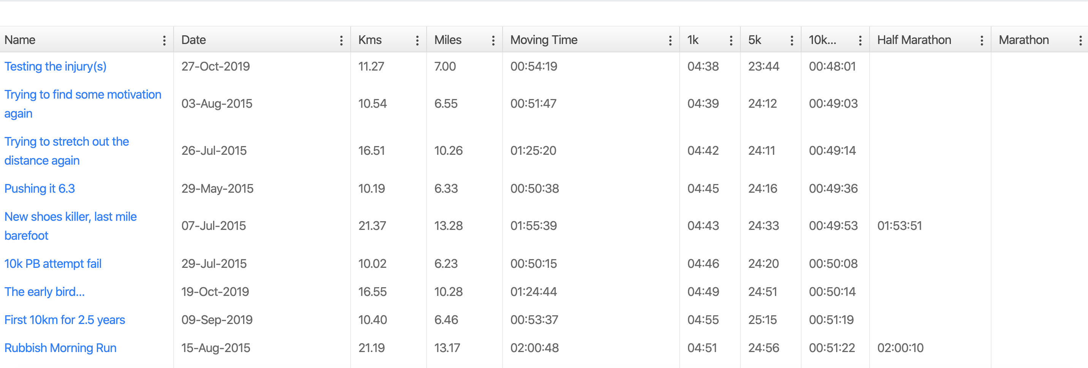
Task: Open the Name column options menu
Action: [x=164, y=41]
